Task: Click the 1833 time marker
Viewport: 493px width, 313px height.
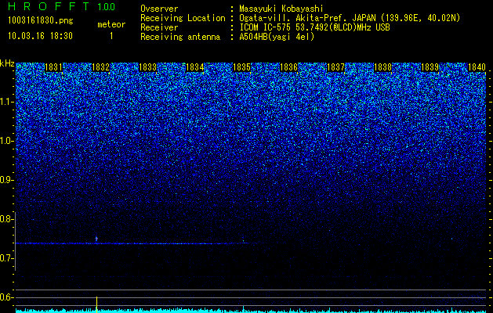Action: coord(148,67)
